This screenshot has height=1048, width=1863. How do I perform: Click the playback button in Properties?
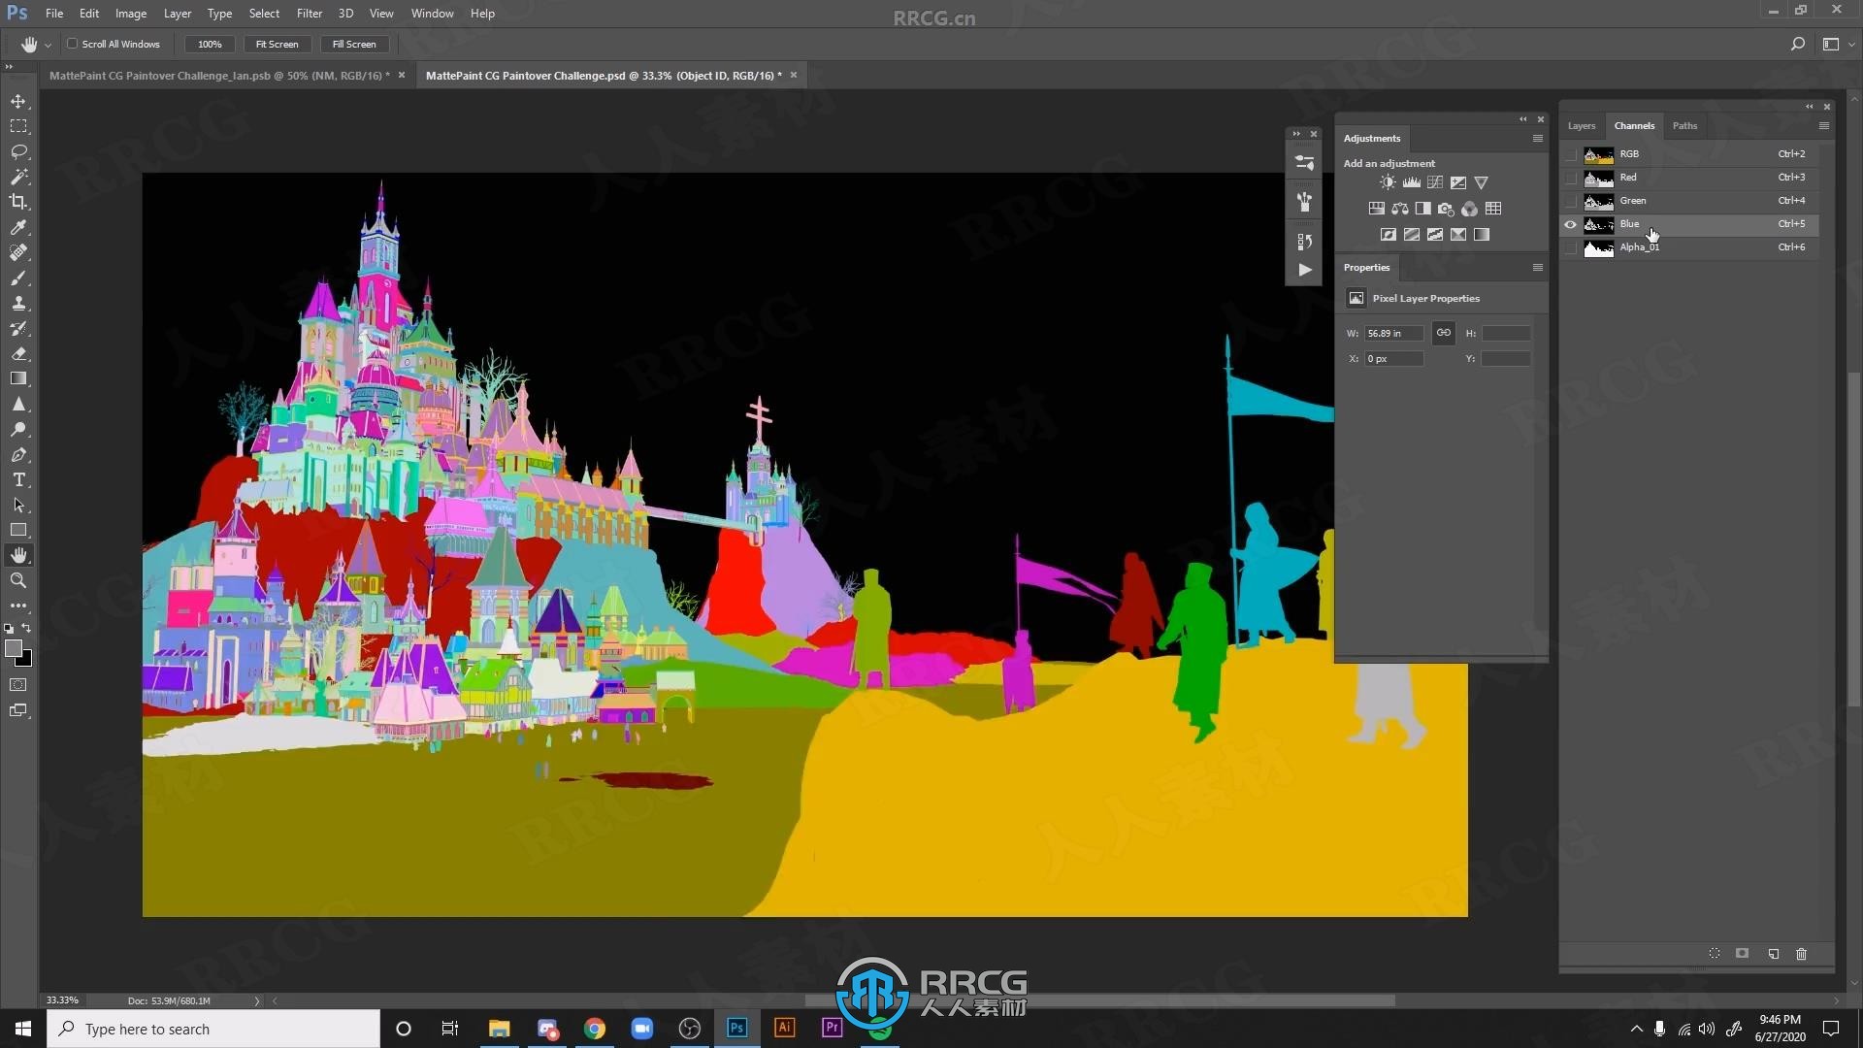click(1304, 269)
